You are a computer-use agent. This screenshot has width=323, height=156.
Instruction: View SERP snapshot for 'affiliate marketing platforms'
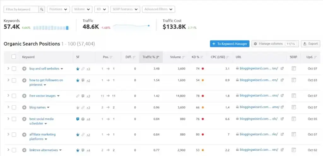point(294,134)
